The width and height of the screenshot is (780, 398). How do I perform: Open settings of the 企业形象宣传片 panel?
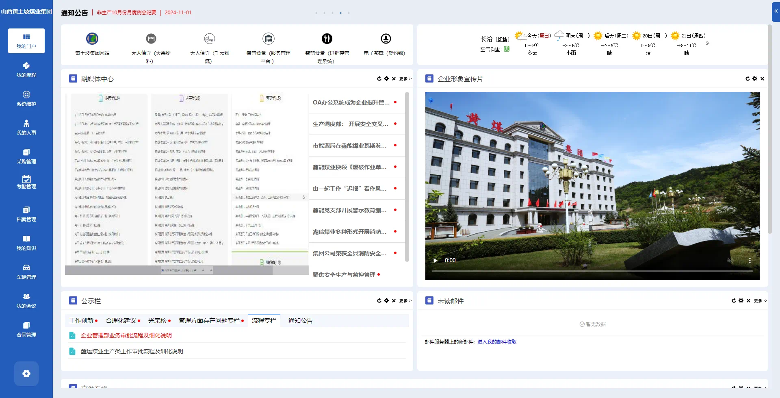(755, 79)
